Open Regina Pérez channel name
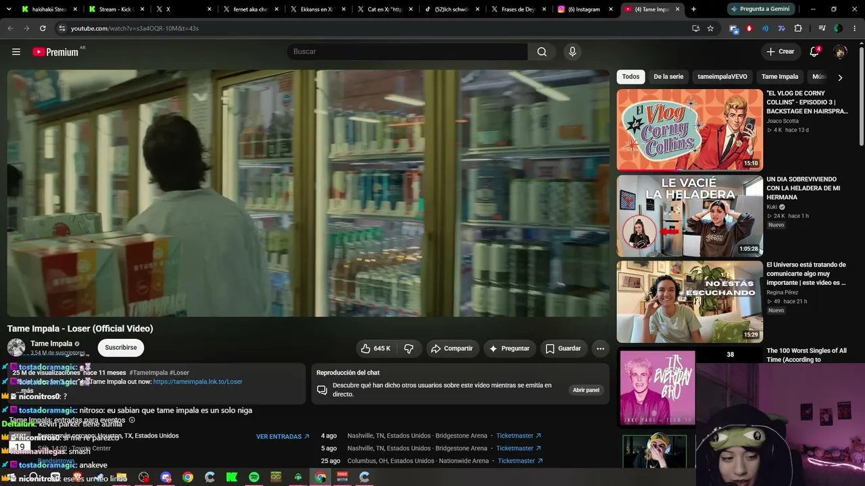Image resolution: width=865 pixels, height=486 pixels. [x=782, y=293]
